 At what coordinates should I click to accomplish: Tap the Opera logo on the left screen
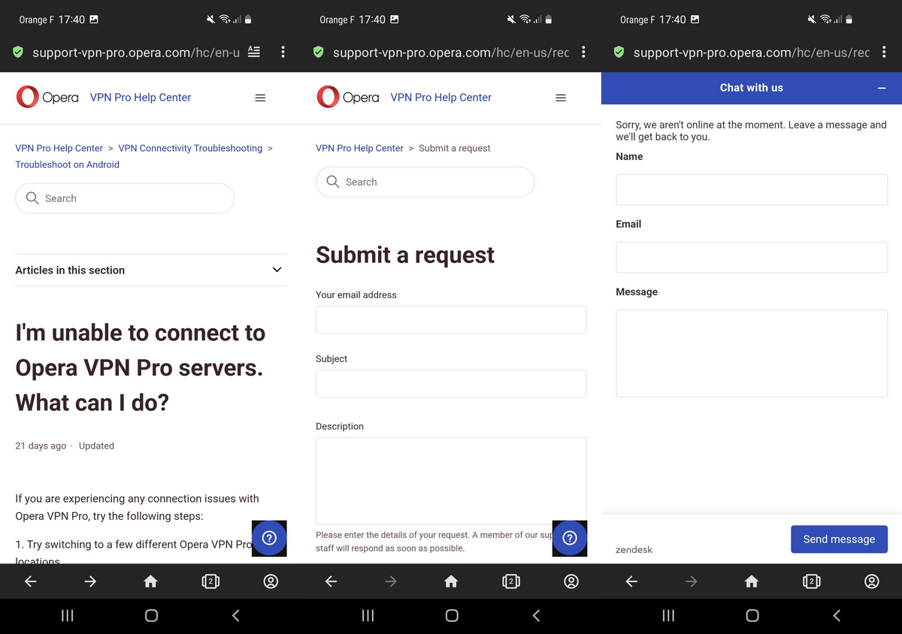click(47, 97)
